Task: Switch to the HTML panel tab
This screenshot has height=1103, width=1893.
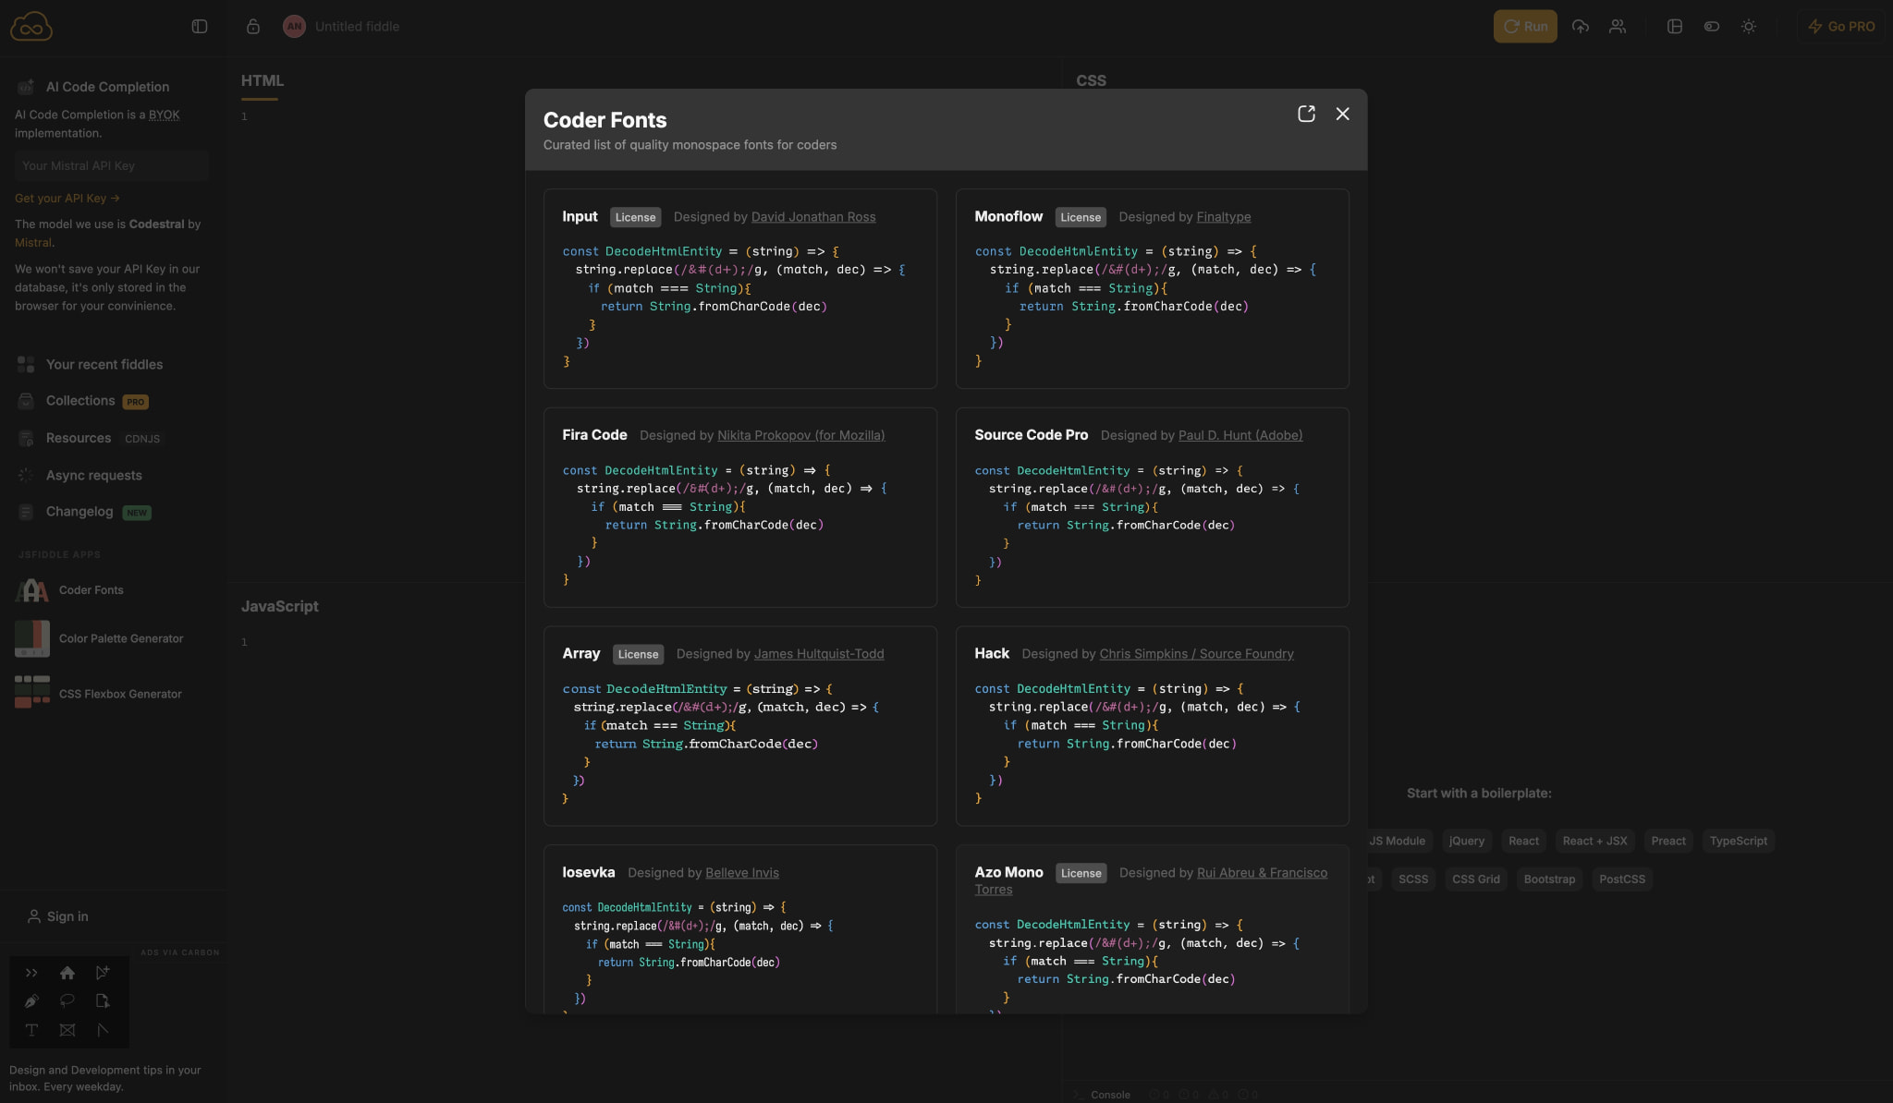Action: click(263, 81)
